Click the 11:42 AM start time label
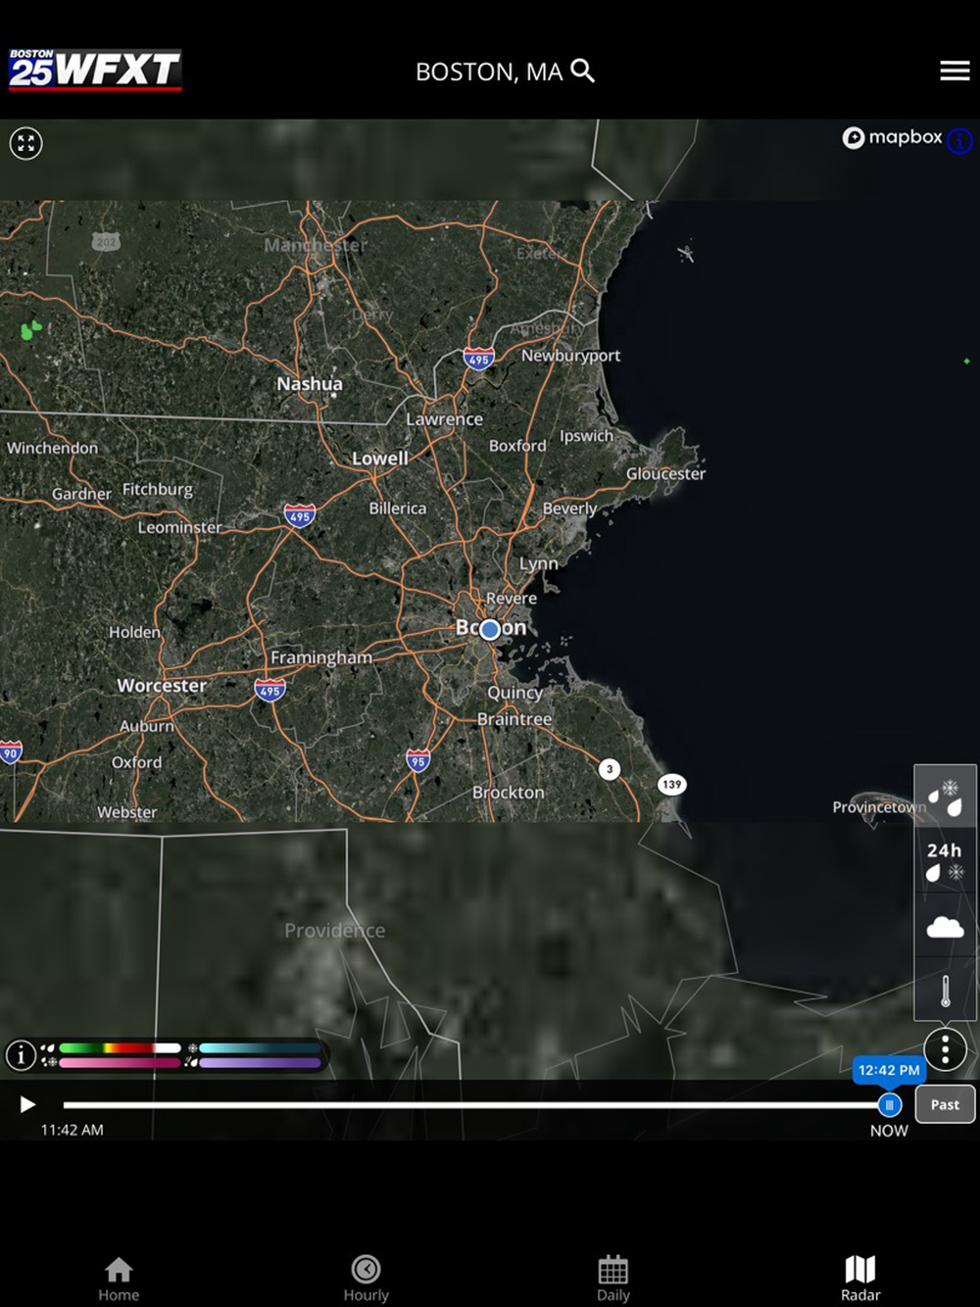The width and height of the screenshot is (980, 1307). click(x=73, y=1130)
